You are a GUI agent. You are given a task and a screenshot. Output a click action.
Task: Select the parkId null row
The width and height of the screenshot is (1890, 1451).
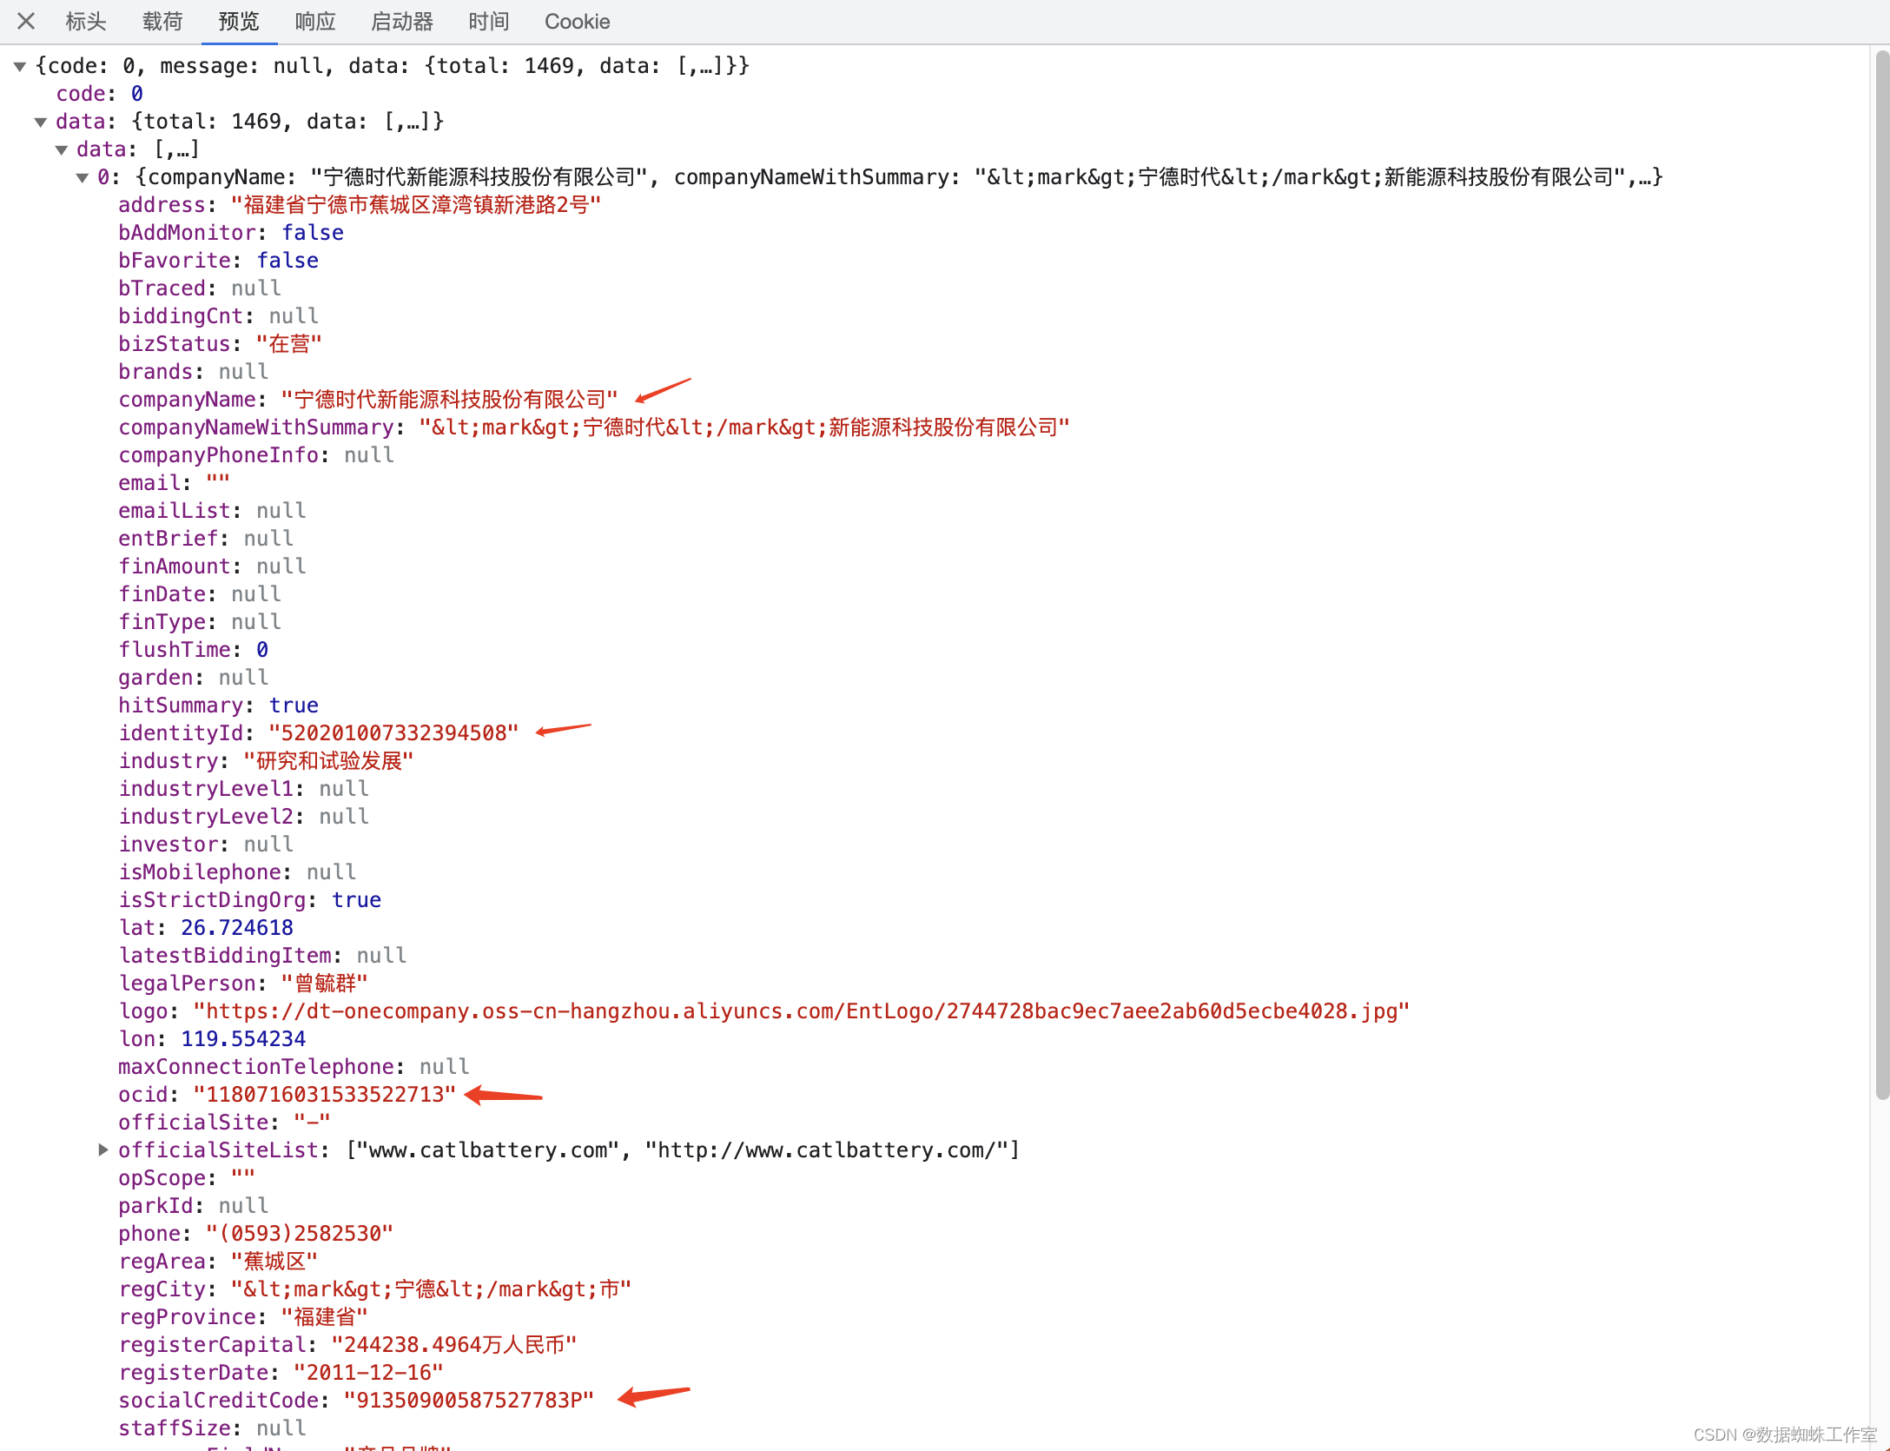pyautogui.click(x=194, y=1206)
